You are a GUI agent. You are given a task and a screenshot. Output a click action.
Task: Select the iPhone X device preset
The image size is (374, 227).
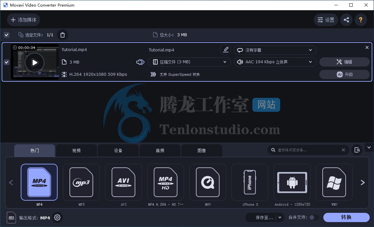click(250, 182)
